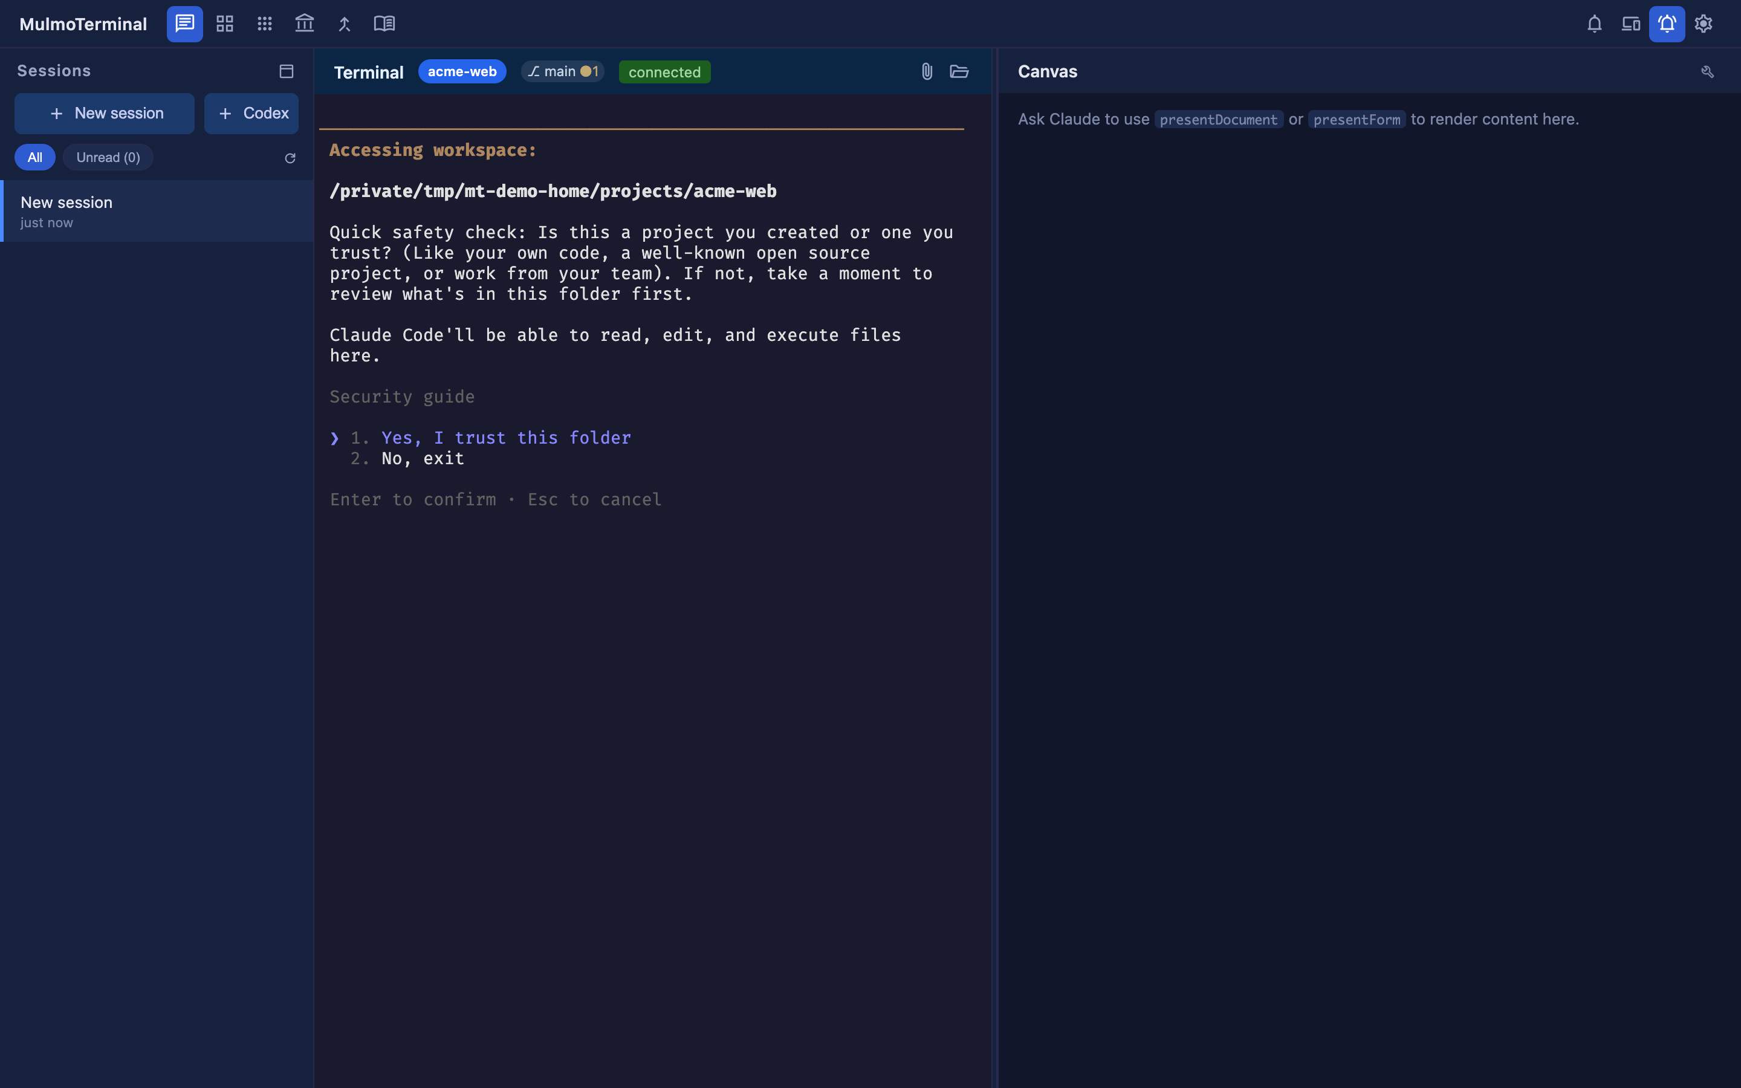This screenshot has height=1088, width=1741.
Task: Click the Sessions heading
Action: tap(54, 71)
